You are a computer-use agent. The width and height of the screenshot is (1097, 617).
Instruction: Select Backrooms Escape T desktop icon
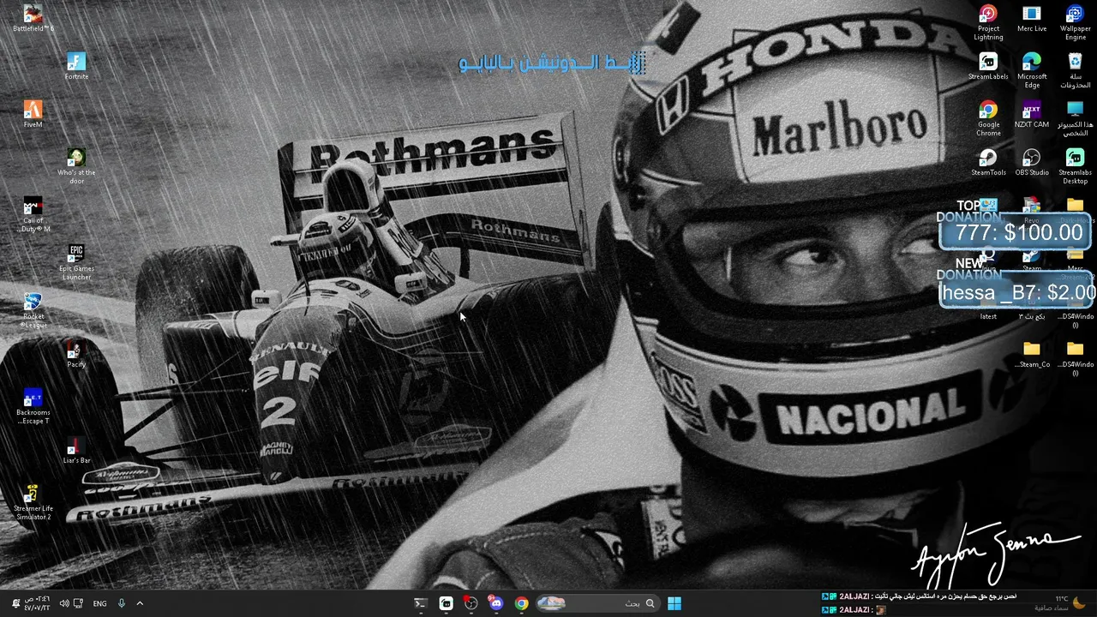33,406
